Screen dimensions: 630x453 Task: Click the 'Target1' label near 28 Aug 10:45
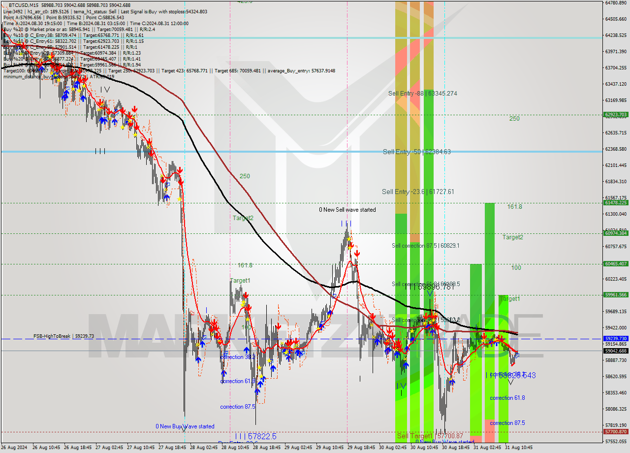point(240,281)
